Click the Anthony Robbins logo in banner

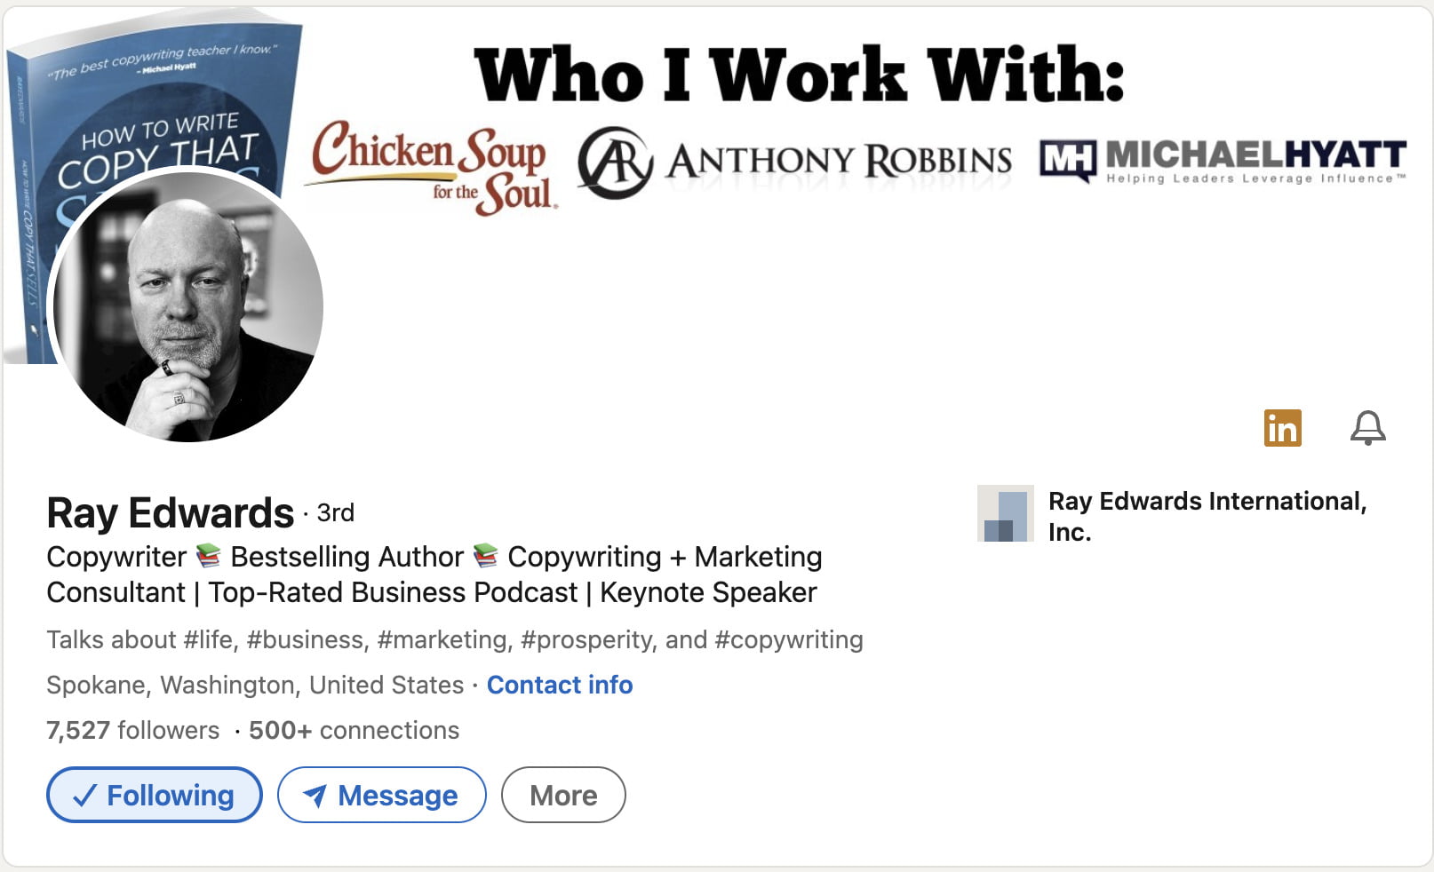(x=794, y=162)
